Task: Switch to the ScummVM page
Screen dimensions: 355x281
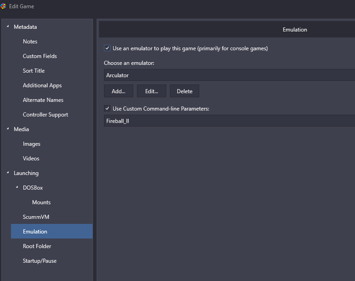Action: pyautogui.click(x=36, y=217)
